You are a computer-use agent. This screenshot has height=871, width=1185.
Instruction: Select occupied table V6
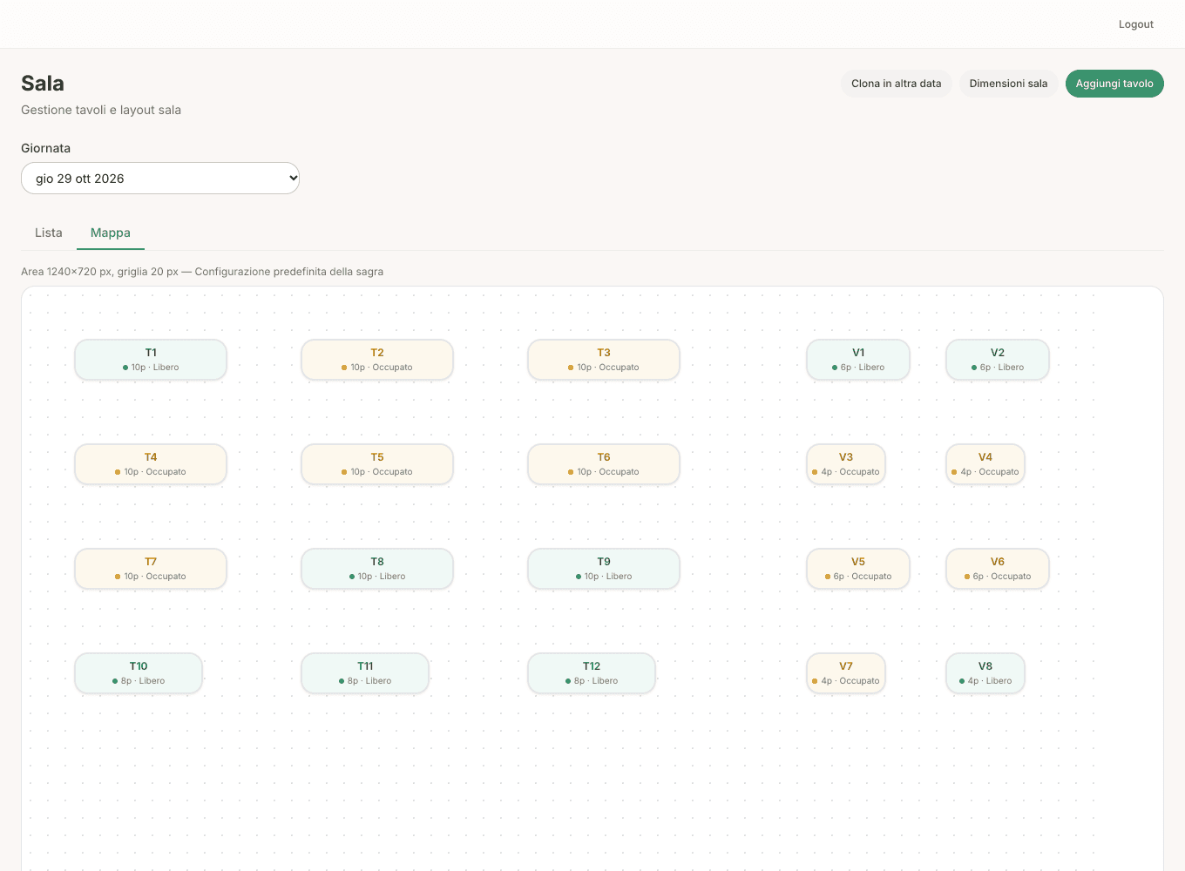[998, 569]
